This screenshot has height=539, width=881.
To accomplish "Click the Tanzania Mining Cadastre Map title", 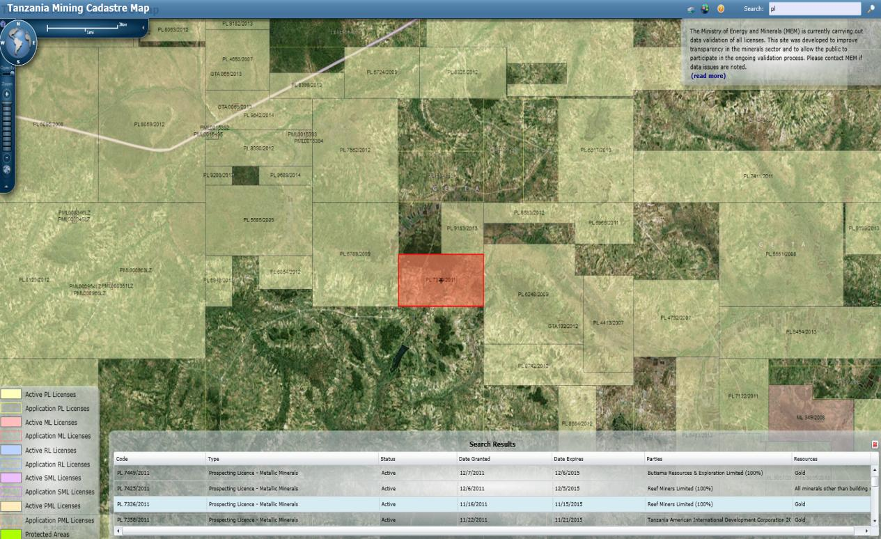I will (78, 8).
